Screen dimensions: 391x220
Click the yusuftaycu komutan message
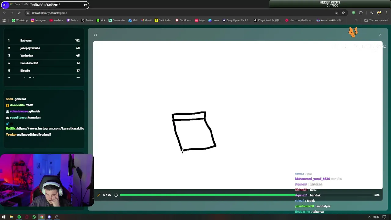[x=23, y=118]
